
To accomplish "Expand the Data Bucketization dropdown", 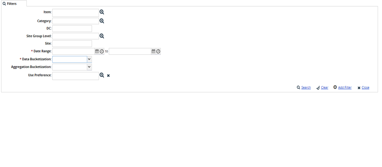I will pyautogui.click(x=89, y=59).
